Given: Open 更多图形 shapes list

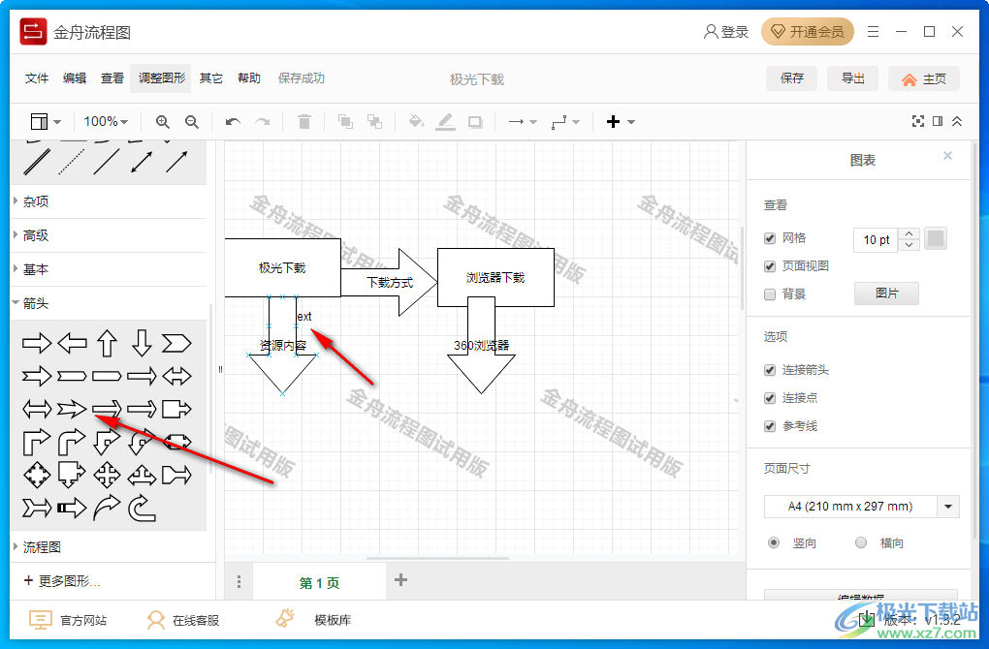Looking at the screenshot, I should (62, 581).
